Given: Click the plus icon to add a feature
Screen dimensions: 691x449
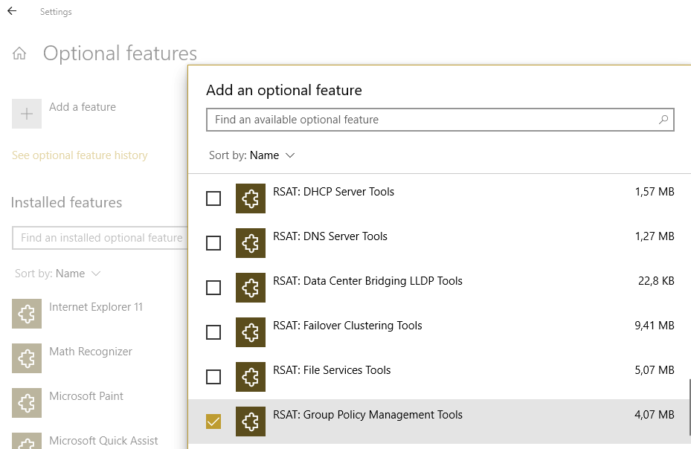Looking at the screenshot, I should 27,114.
